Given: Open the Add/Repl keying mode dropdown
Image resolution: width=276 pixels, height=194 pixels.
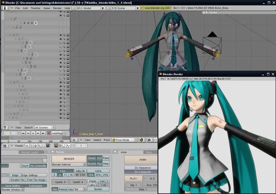Looking at the screenshot, I should coord(58,133).
